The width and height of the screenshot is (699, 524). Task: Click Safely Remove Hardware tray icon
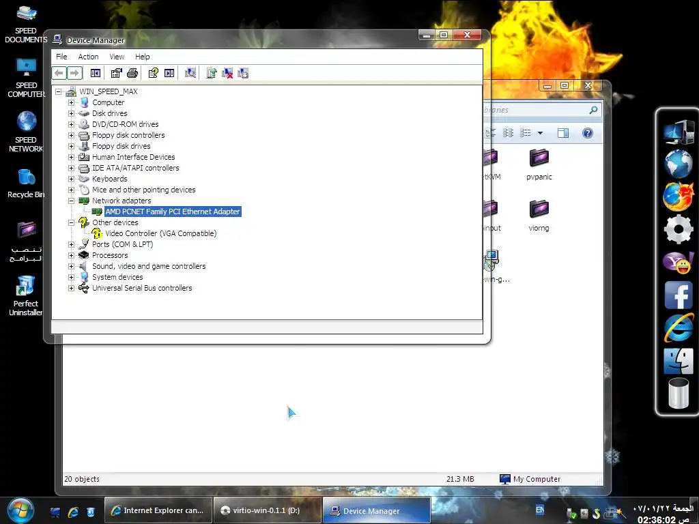coord(571,514)
